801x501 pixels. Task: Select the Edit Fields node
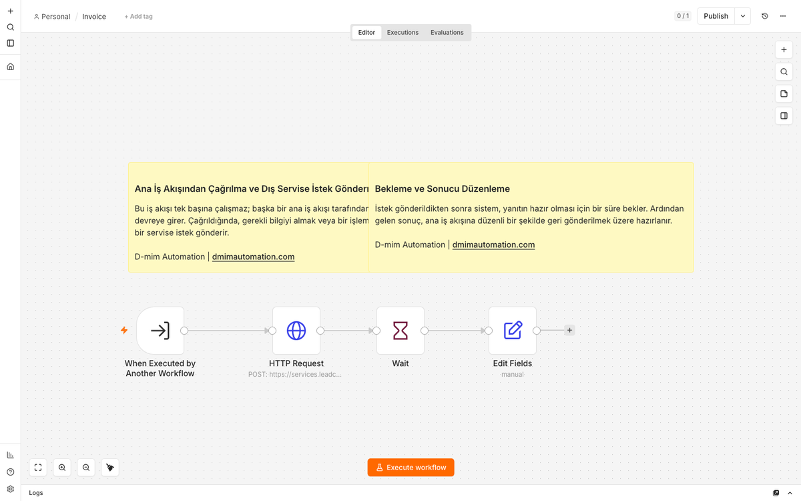(x=513, y=331)
